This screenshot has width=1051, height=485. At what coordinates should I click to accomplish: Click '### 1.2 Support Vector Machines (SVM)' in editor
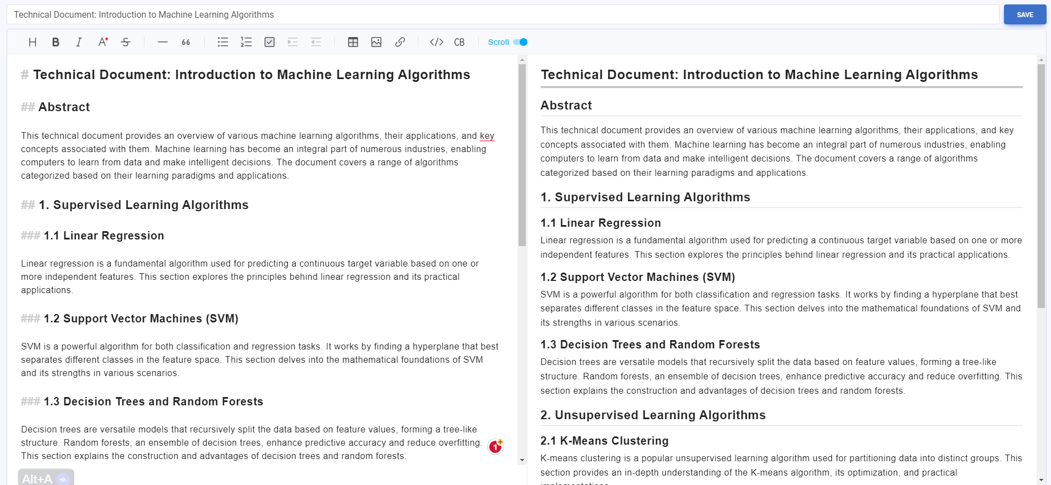coord(130,319)
